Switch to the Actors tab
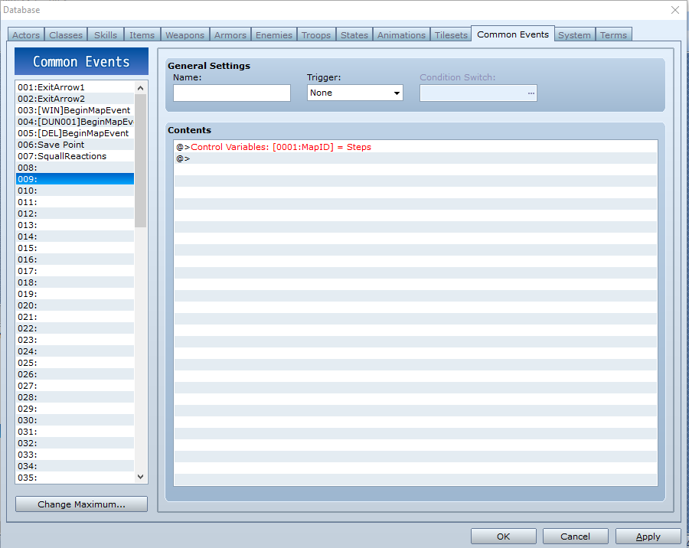The width and height of the screenshot is (689, 548). click(x=26, y=35)
